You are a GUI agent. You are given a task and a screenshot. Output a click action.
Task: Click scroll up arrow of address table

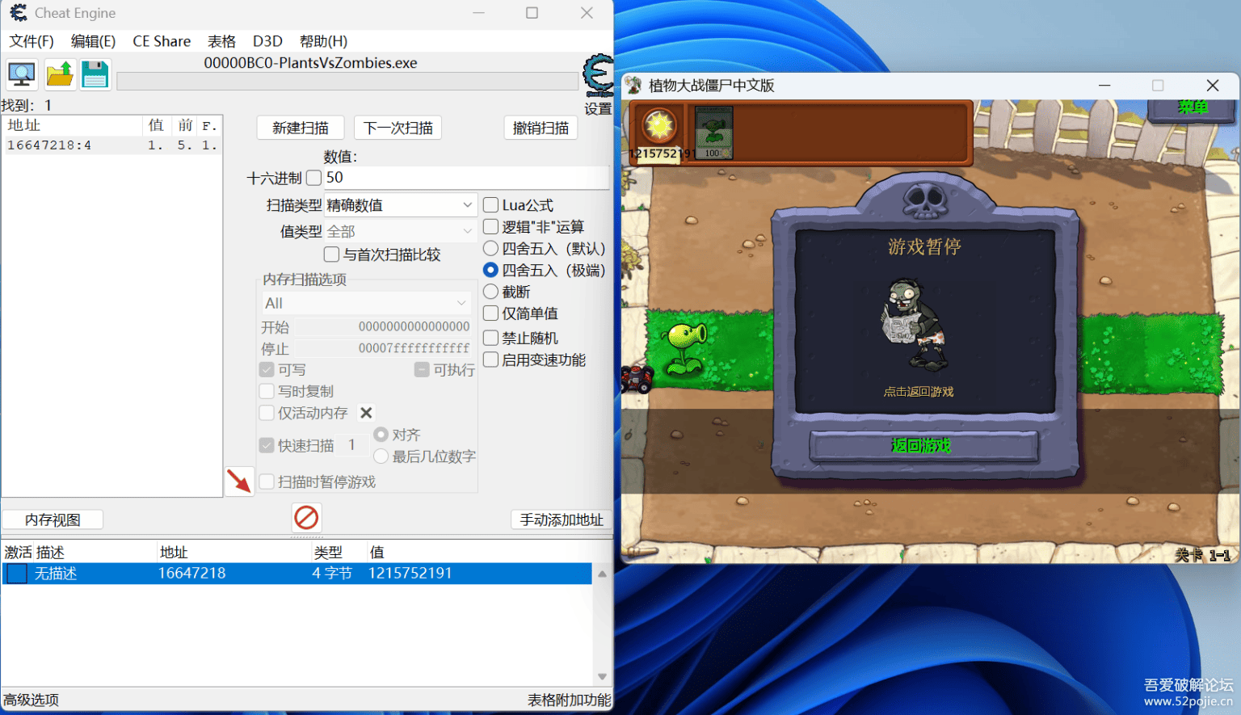(602, 574)
